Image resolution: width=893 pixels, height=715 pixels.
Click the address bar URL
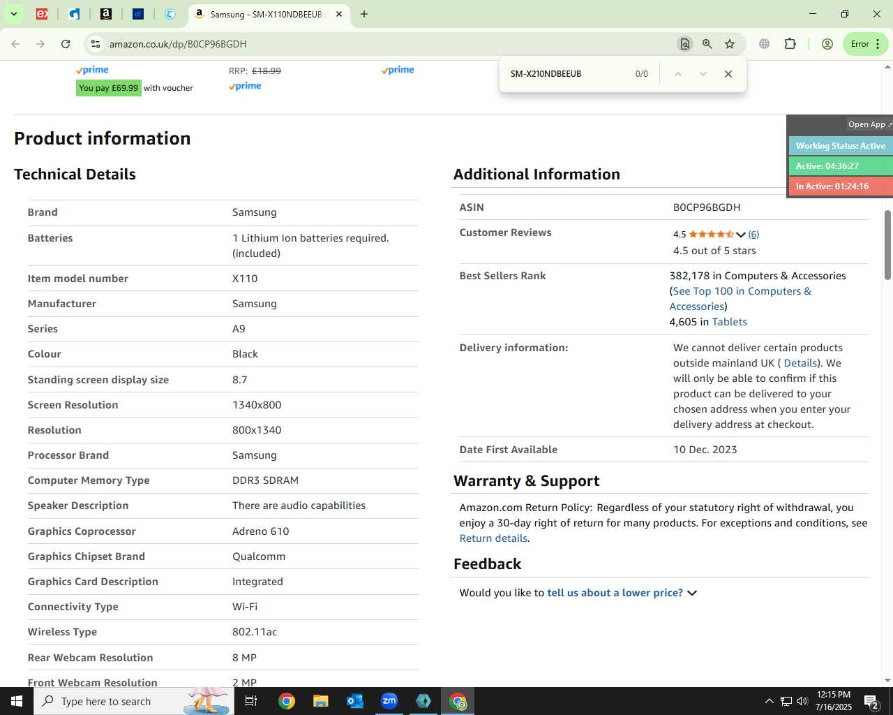point(178,44)
